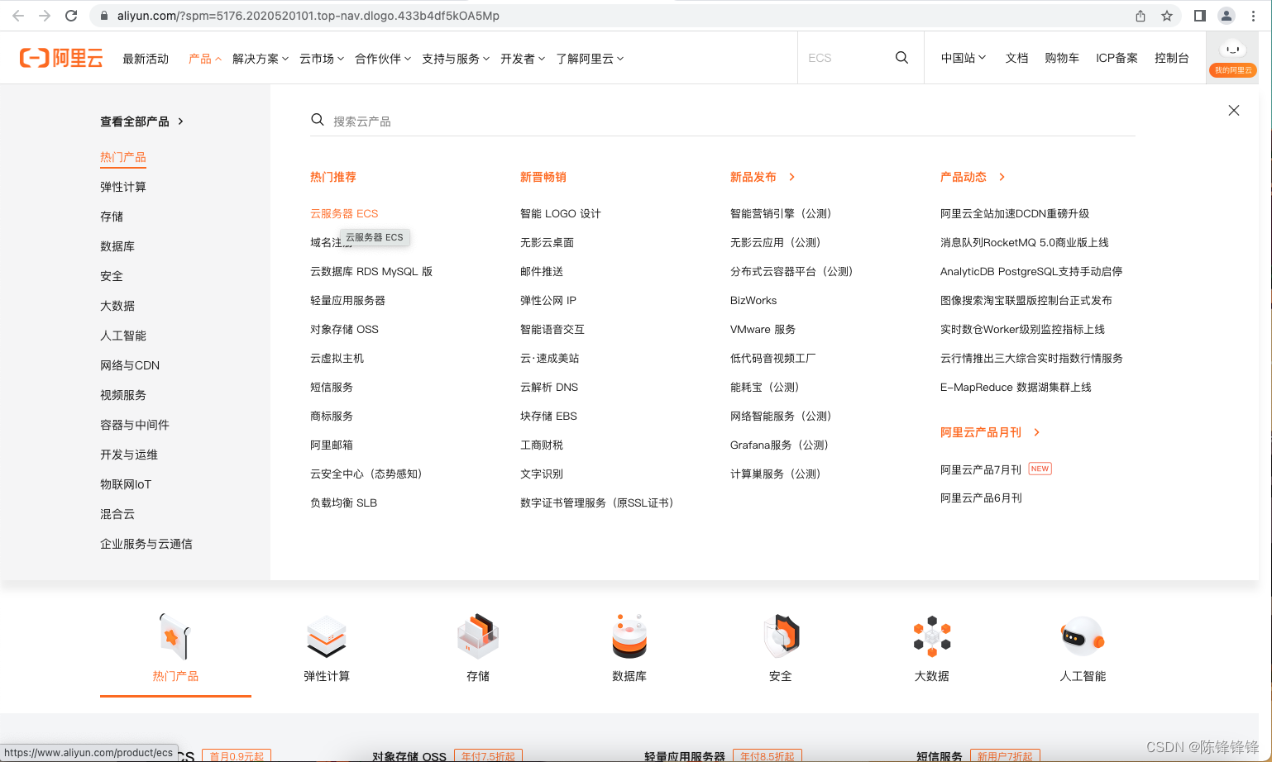Click the Aliyun orange logo
This screenshot has height=762, width=1272.
(x=61, y=57)
